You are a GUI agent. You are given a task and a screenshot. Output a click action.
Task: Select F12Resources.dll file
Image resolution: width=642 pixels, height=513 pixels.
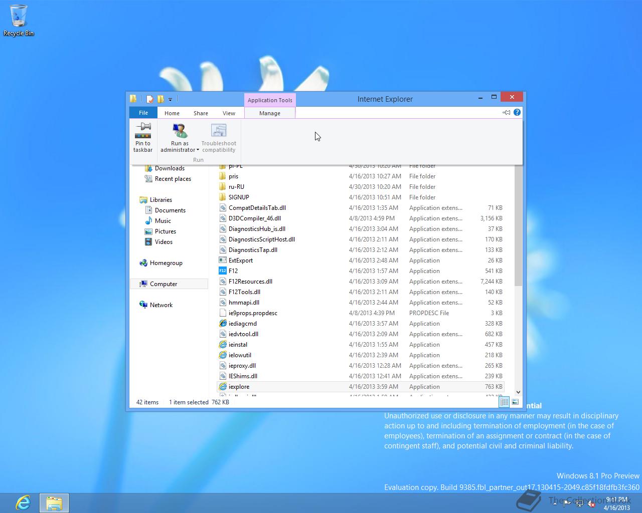(360, 282)
